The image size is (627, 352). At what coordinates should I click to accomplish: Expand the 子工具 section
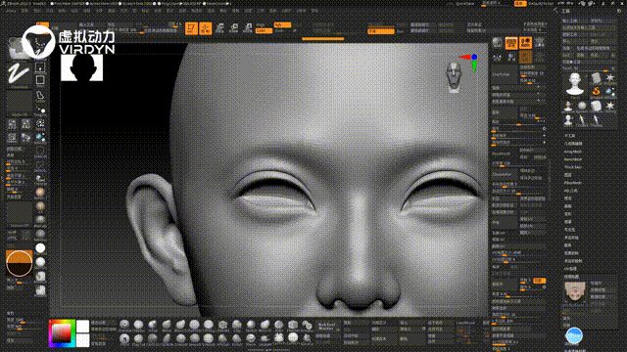click(x=570, y=136)
